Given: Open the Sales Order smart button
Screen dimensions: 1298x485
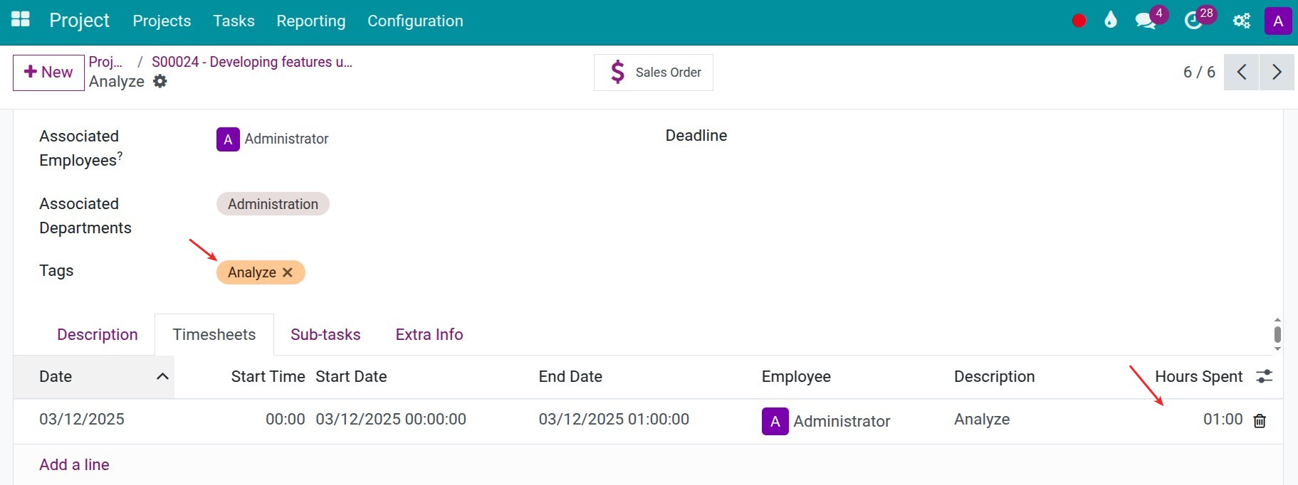Looking at the screenshot, I should (654, 73).
